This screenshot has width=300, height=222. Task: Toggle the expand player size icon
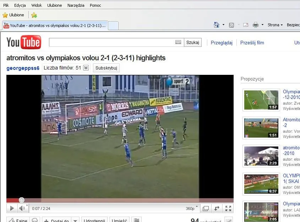[x=205, y=209]
